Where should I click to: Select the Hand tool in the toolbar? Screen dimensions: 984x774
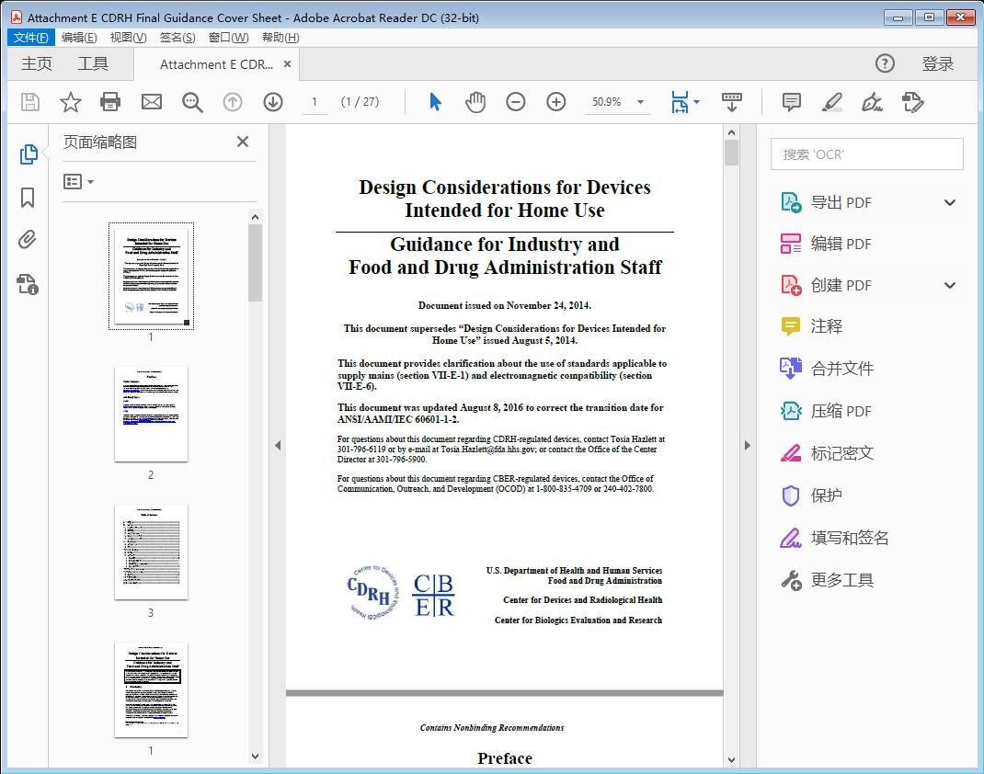coord(475,102)
